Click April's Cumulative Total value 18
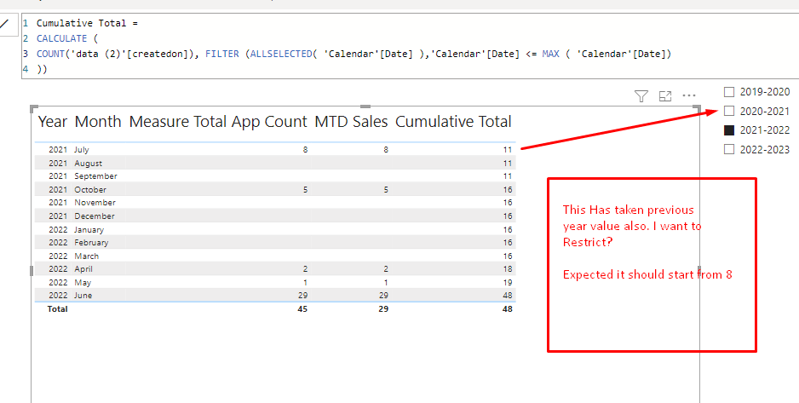 (508, 269)
